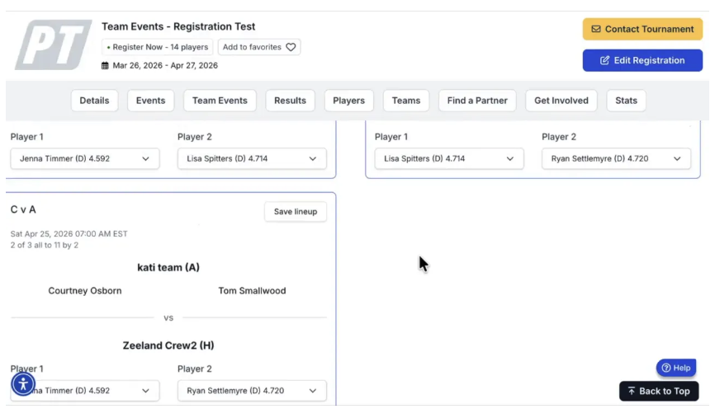Go to the Find a Partner tab

point(477,101)
